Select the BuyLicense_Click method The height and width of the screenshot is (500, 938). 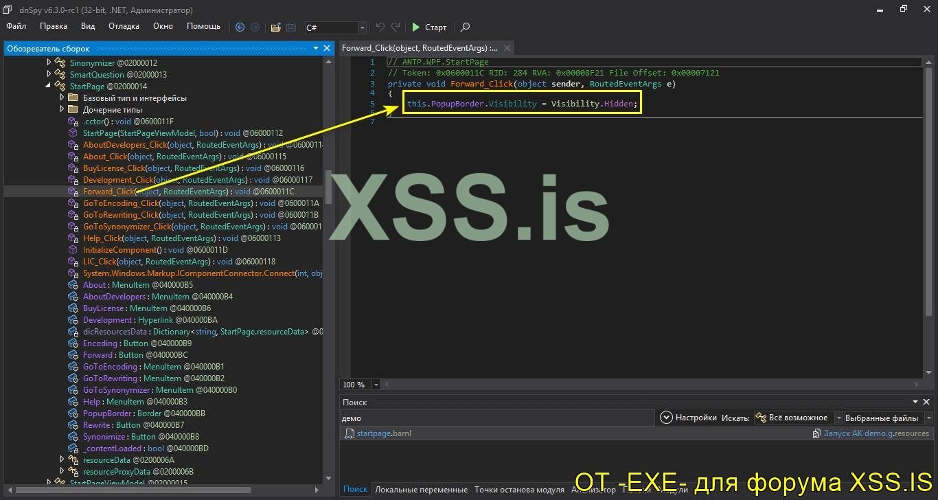pyautogui.click(x=193, y=168)
